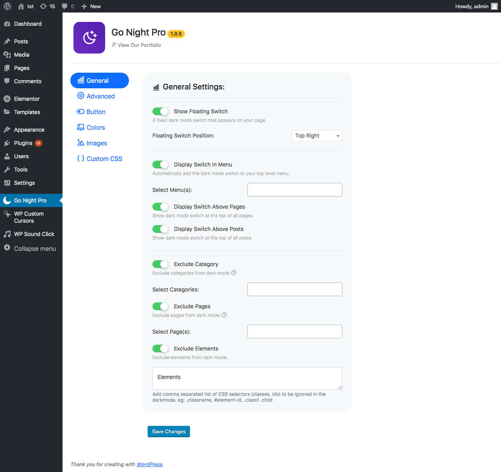The image size is (501, 472).
Task: Click the plus New content icon
Action: tap(84, 6)
